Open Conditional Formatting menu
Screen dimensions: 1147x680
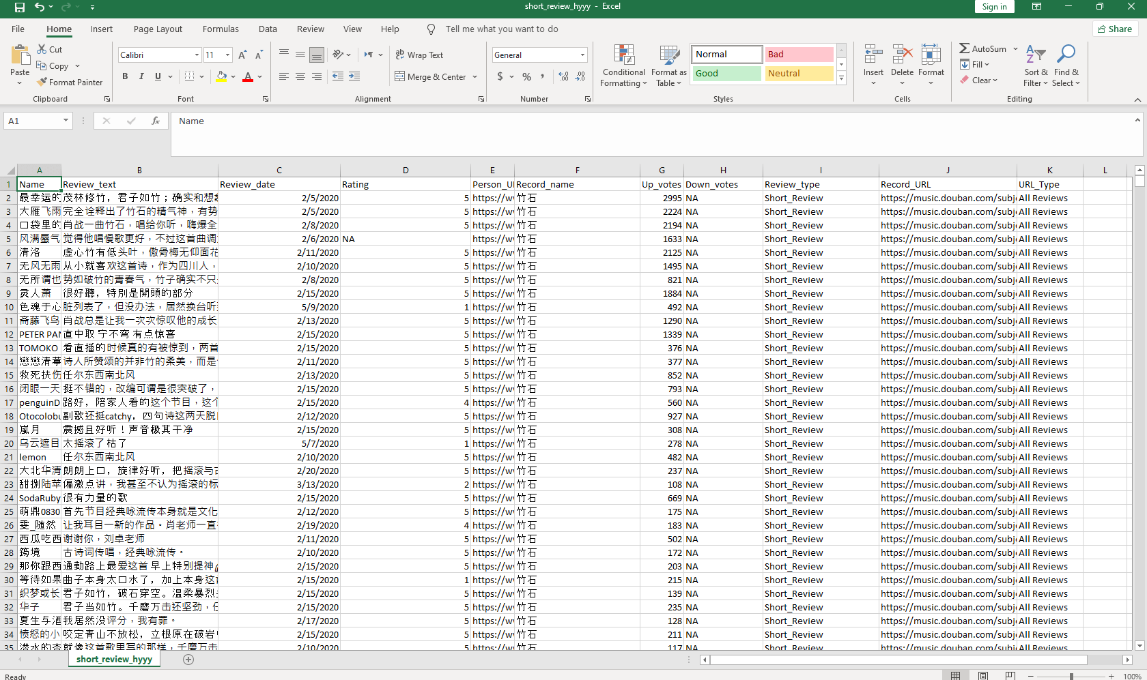[623, 66]
